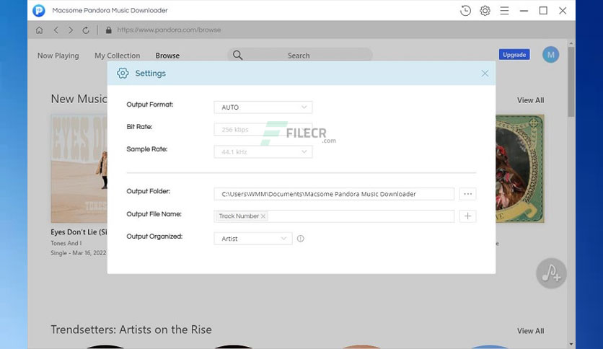Navigate back with left arrow
Image resolution: width=603 pixels, height=349 pixels.
tap(56, 30)
